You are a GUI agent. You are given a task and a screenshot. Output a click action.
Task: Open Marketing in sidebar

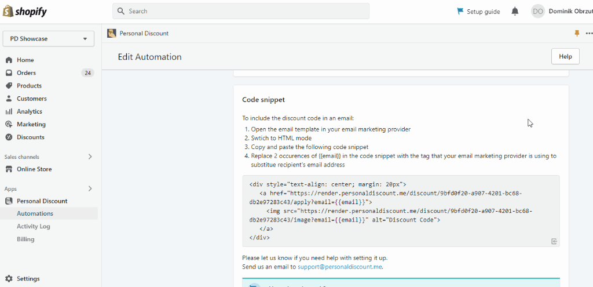click(x=31, y=124)
